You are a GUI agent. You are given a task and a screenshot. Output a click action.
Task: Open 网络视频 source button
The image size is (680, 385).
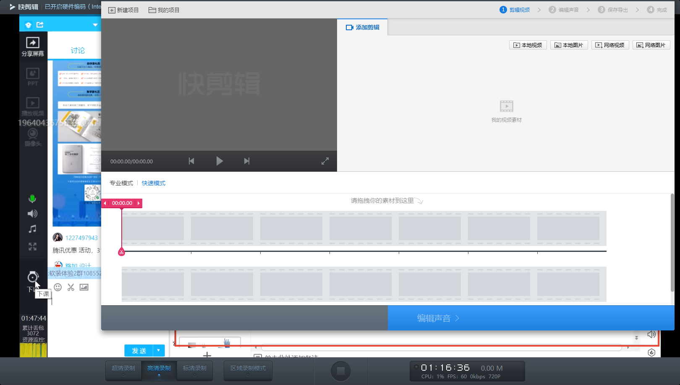click(x=610, y=45)
